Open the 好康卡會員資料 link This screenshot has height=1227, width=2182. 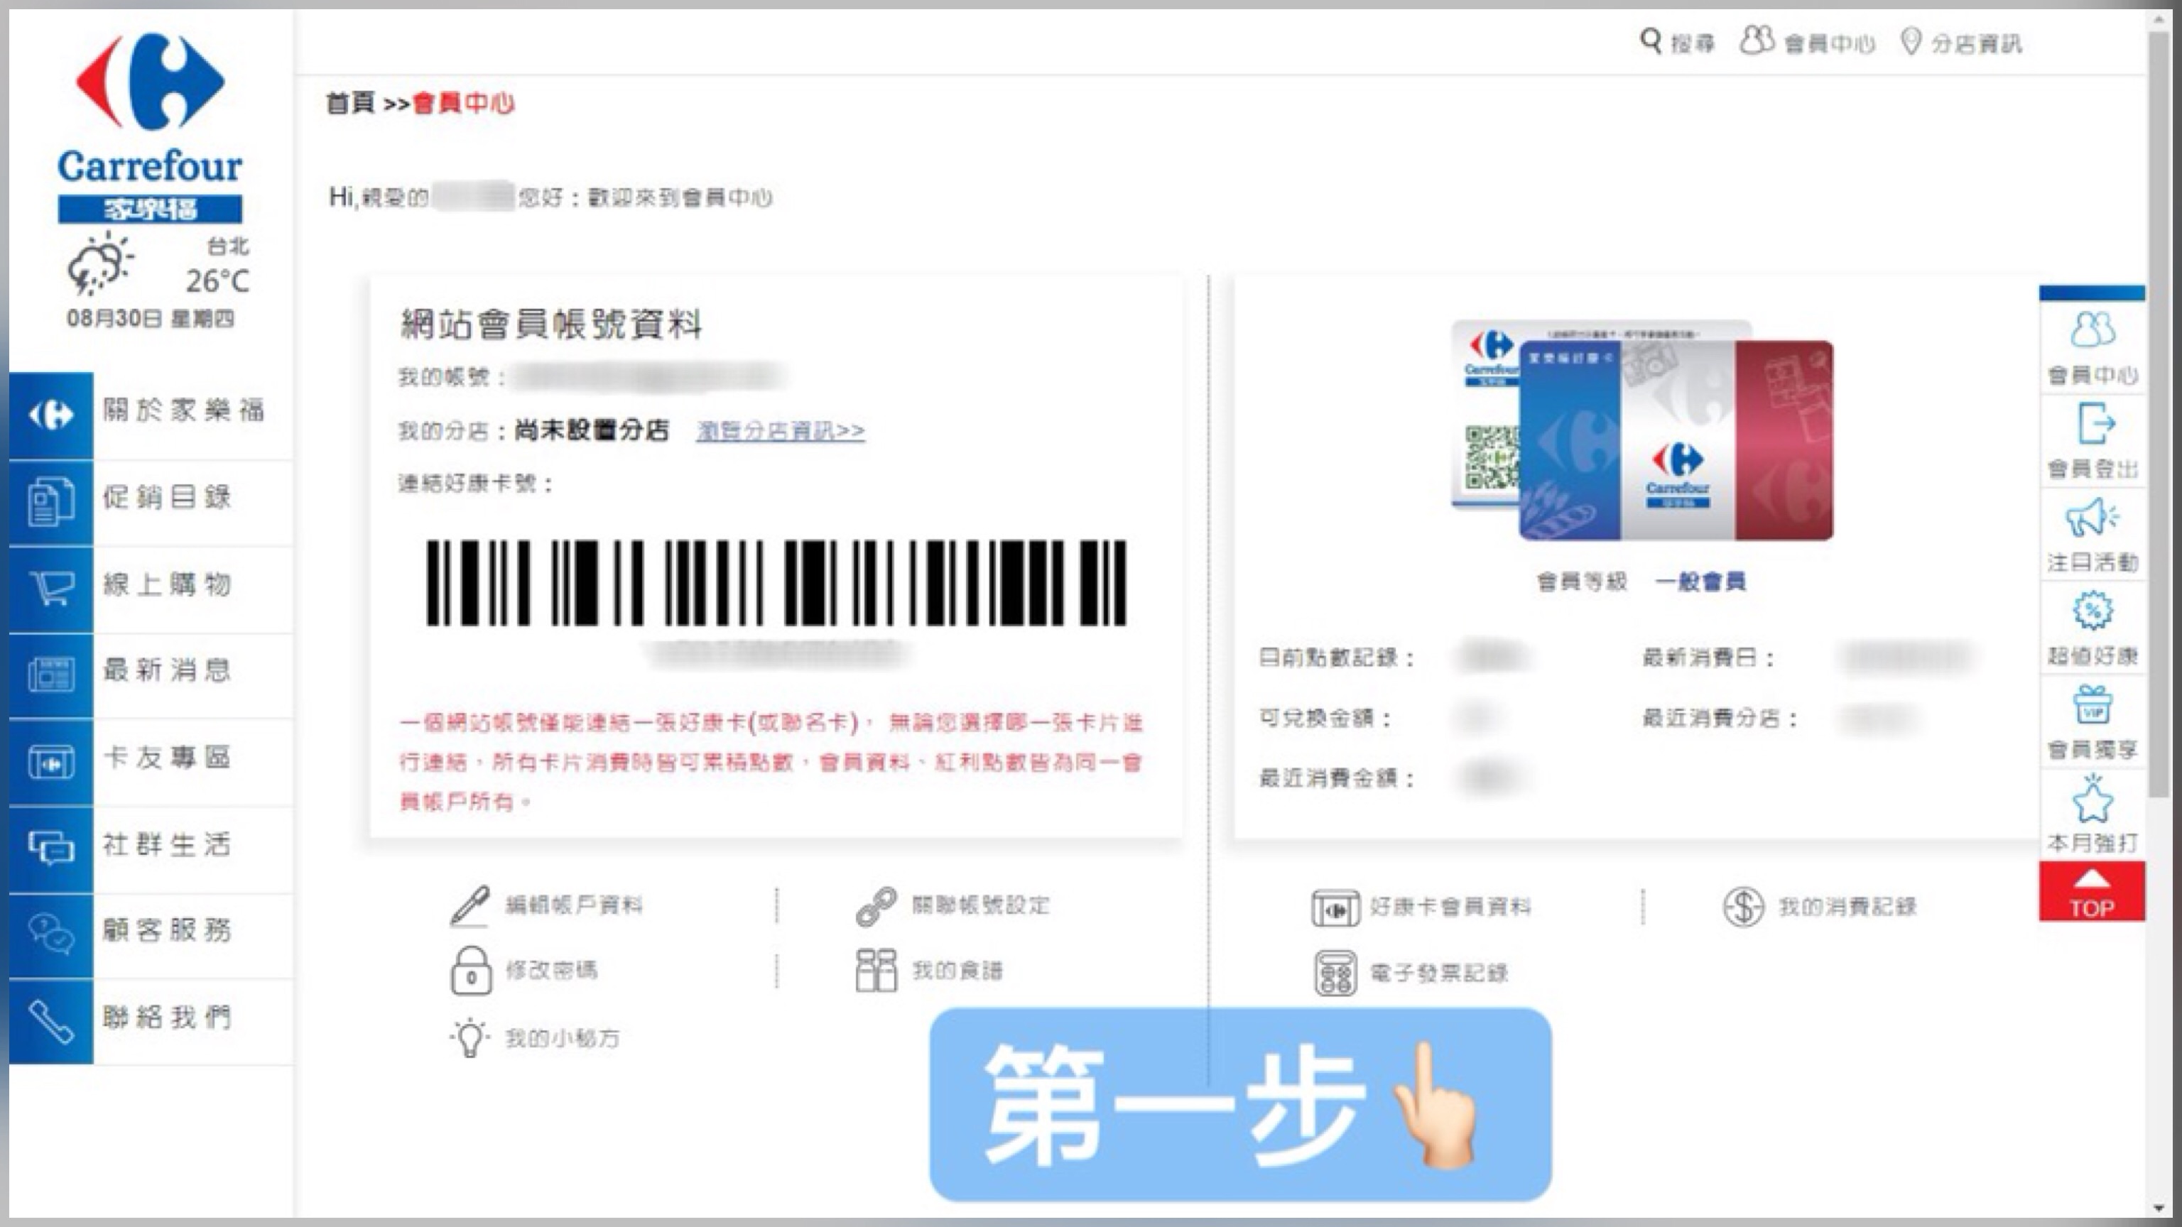tap(1450, 907)
